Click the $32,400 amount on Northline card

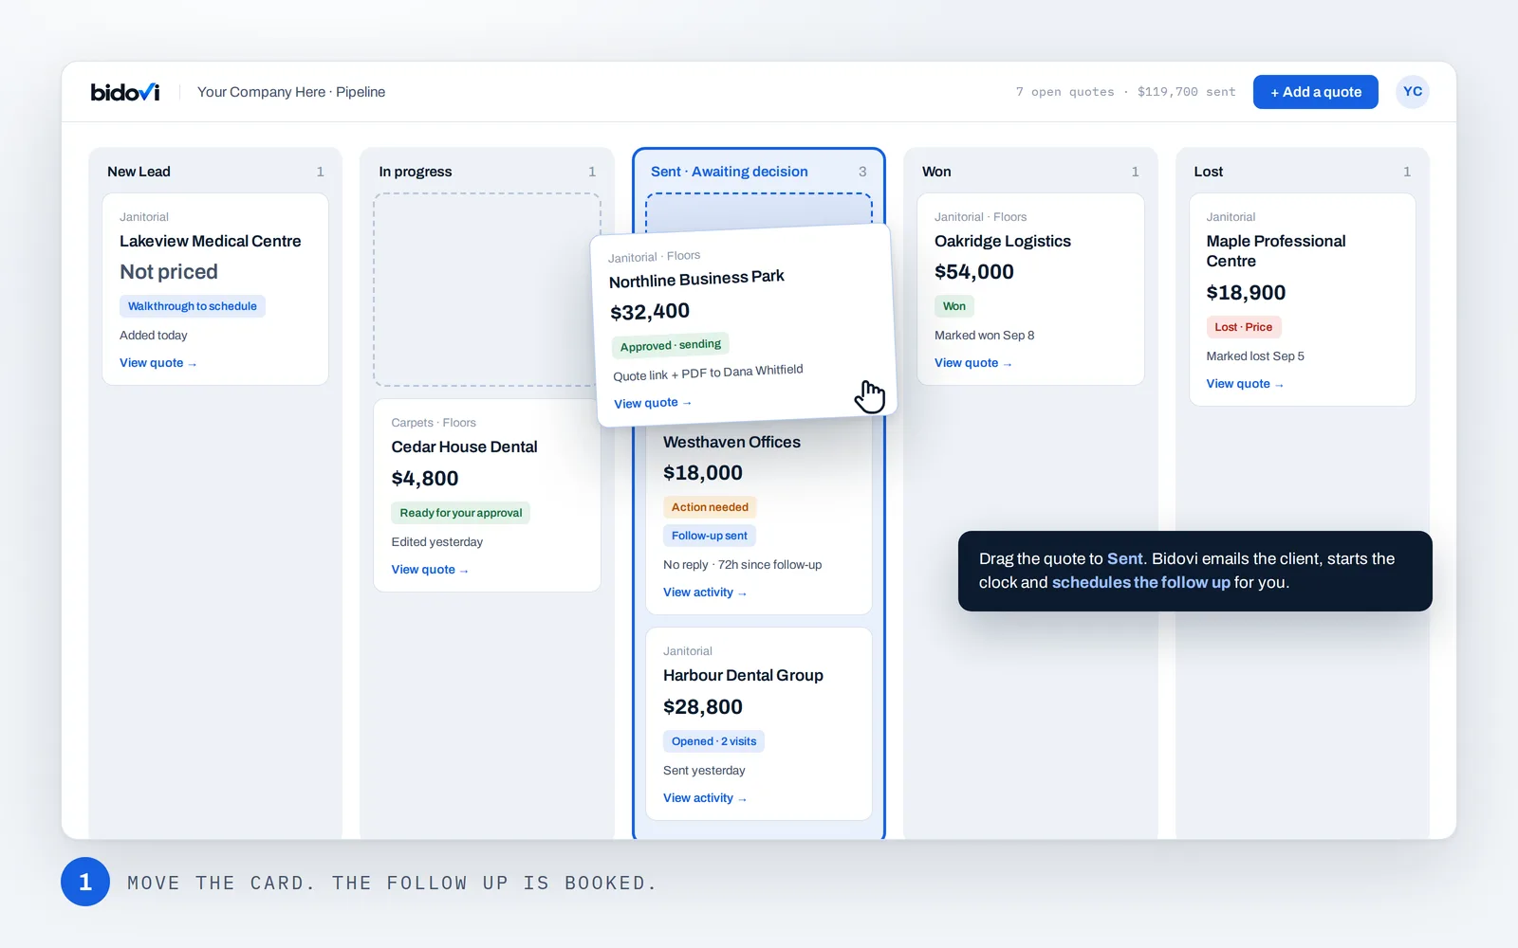650,312
